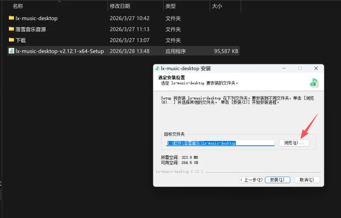The width and height of the screenshot is (341, 218).
Task: Click date 2026/3/28 13:48
Action: click(130, 51)
